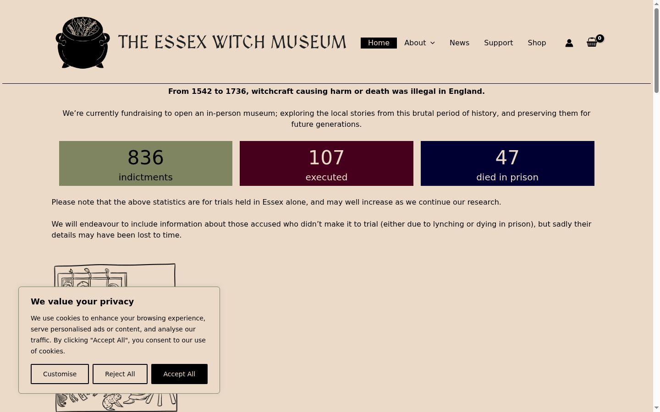
Task: Click the 'We will endeavour' paragraph
Action: pos(321,230)
